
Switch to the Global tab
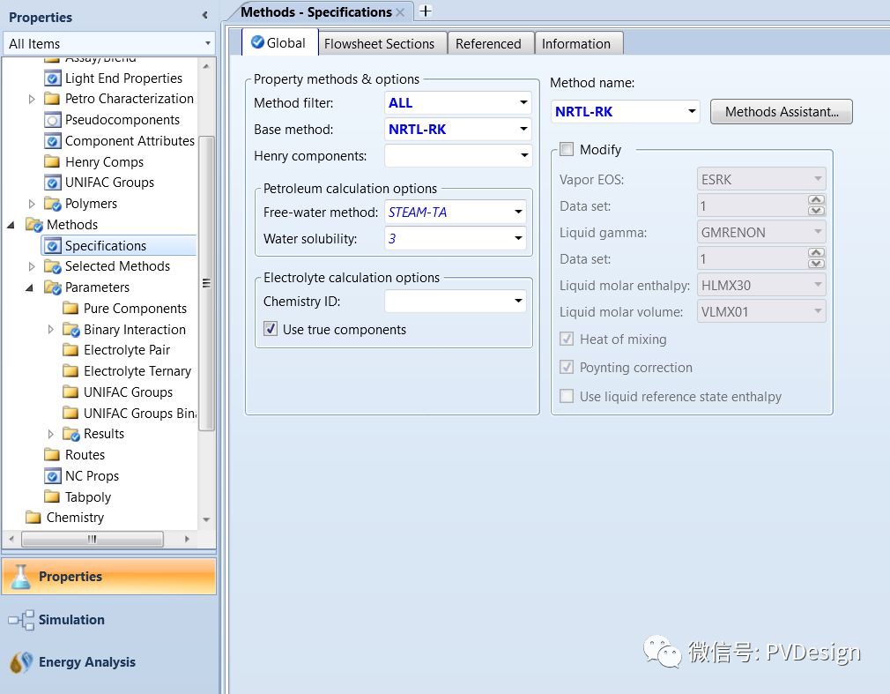(279, 42)
